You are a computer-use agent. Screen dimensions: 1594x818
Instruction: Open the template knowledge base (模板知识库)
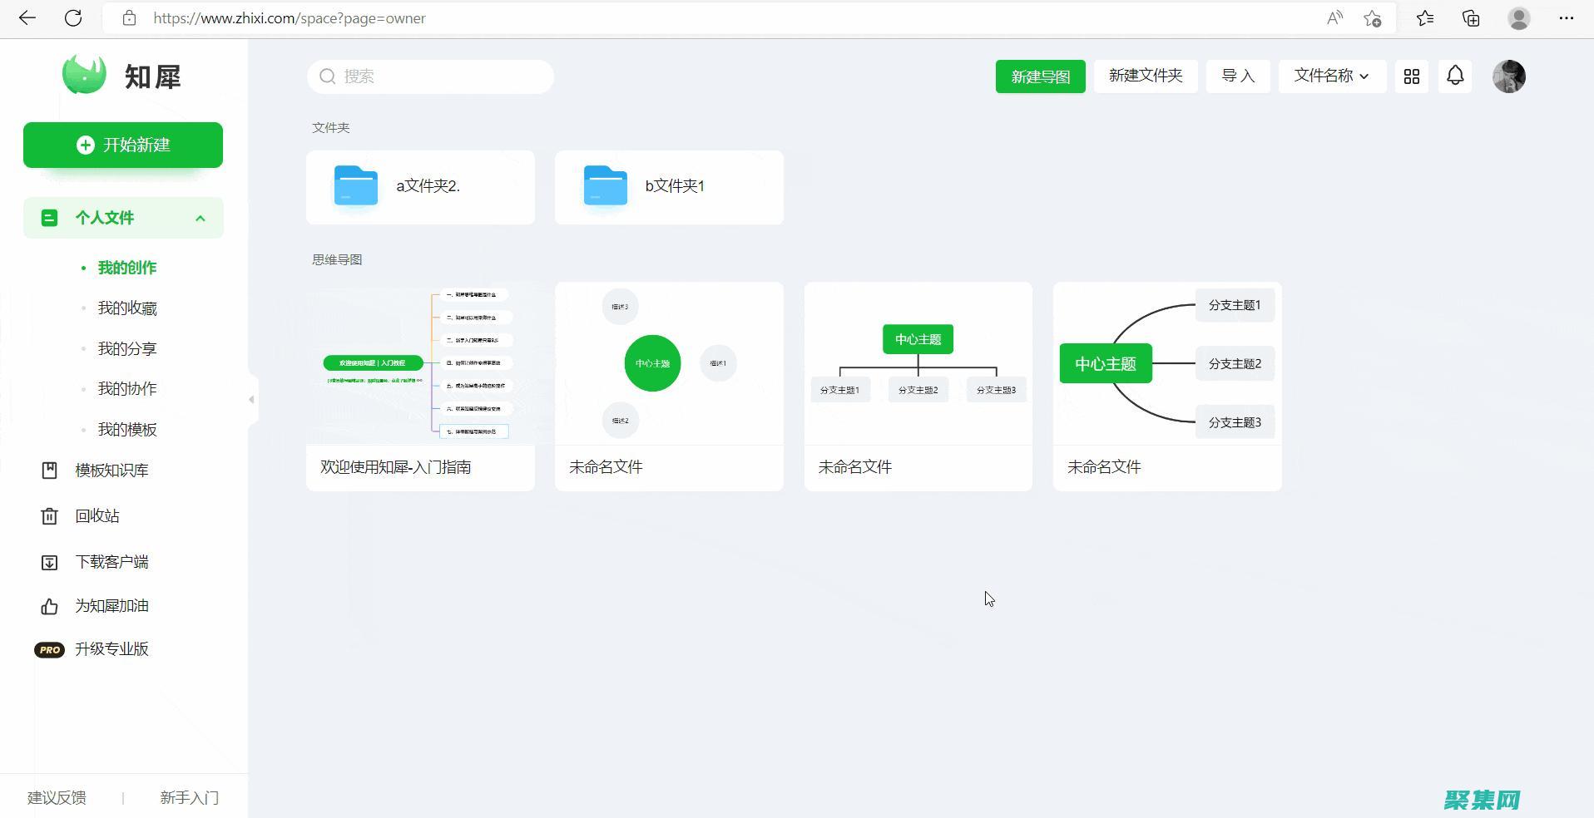(111, 471)
